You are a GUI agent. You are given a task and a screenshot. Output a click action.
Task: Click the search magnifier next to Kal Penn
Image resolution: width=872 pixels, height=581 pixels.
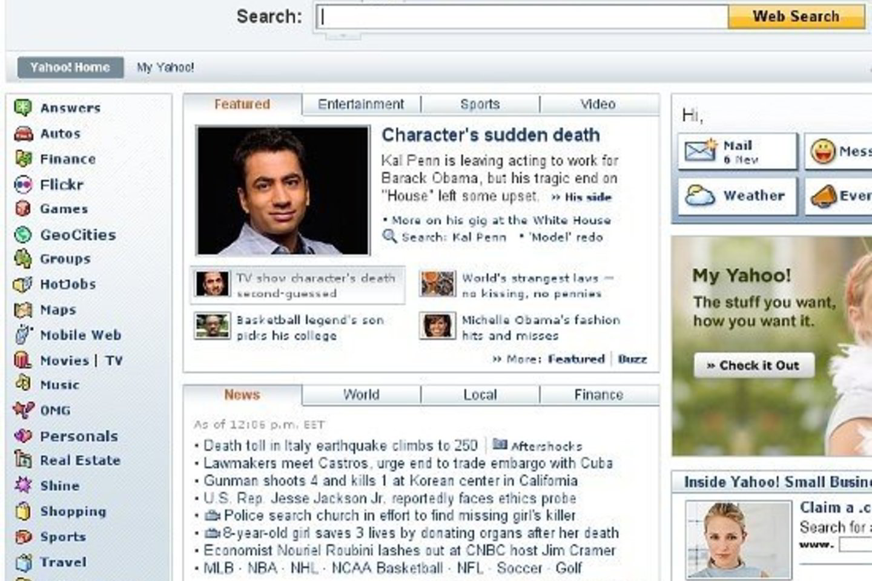pyautogui.click(x=390, y=237)
